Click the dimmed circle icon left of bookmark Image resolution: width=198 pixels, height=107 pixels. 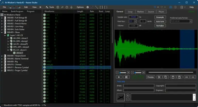pyautogui.click(x=175, y=7)
